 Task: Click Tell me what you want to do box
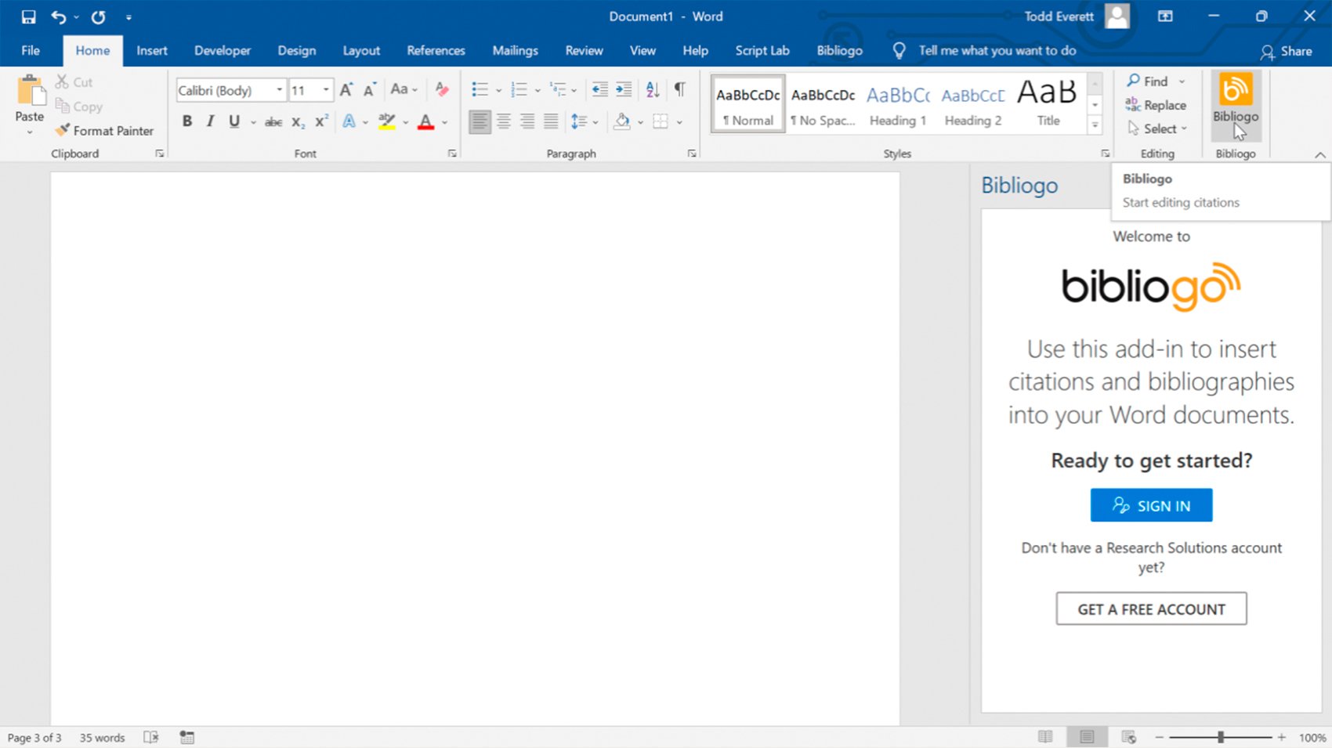click(x=997, y=51)
